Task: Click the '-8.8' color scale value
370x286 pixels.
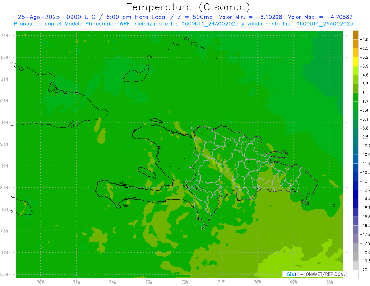Action: coord(364,128)
